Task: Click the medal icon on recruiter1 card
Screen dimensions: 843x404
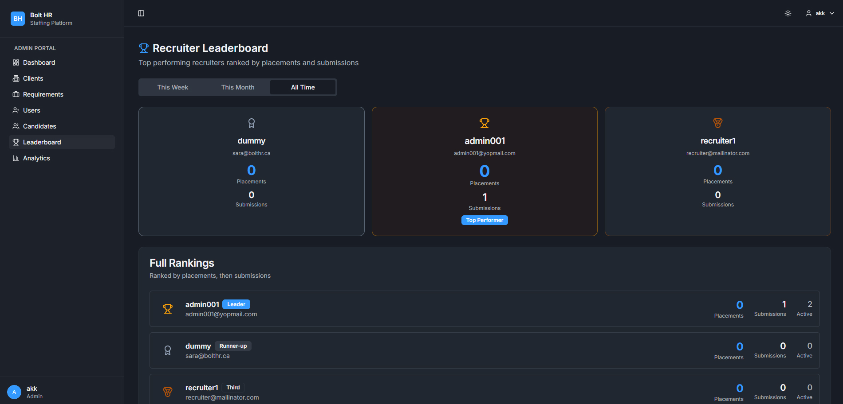Action: point(717,123)
